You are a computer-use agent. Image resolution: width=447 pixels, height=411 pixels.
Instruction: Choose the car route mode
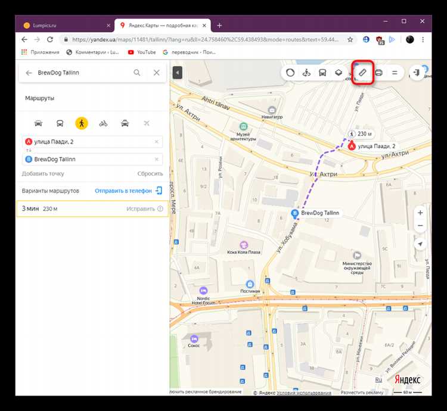pos(38,123)
